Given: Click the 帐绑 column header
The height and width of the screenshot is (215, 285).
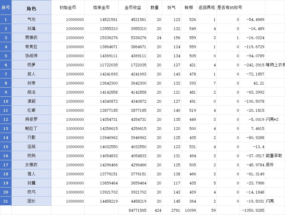Looking at the screenshot, I should click(x=189, y=7).
